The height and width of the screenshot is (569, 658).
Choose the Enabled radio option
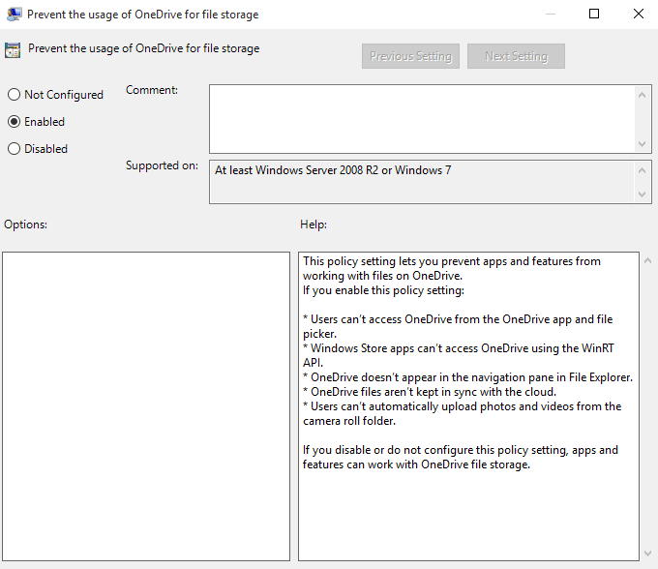[x=15, y=122]
